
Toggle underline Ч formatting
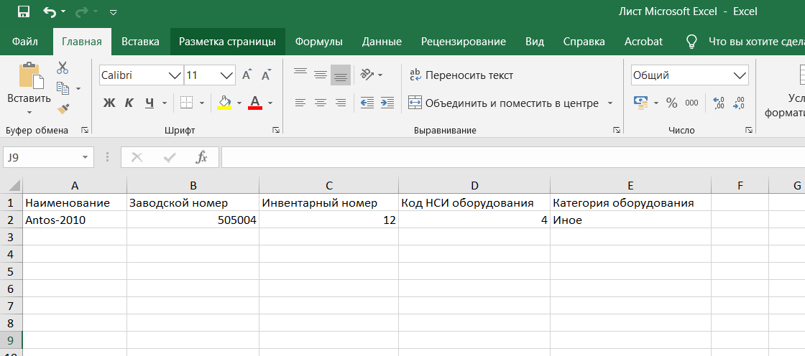click(x=149, y=103)
